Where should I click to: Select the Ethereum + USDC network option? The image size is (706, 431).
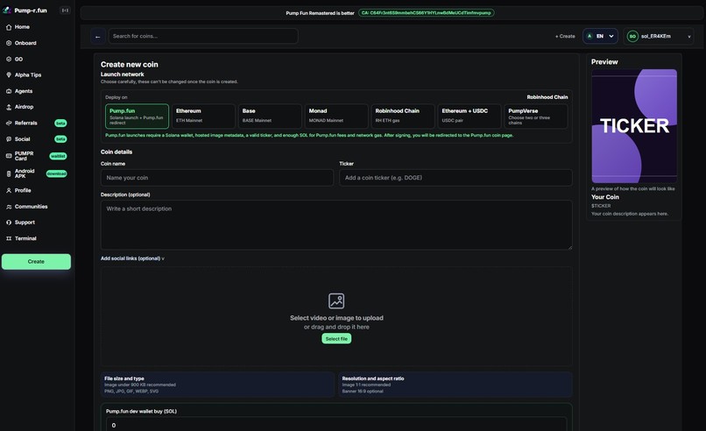pyautogui.click(x=469, y=117)
